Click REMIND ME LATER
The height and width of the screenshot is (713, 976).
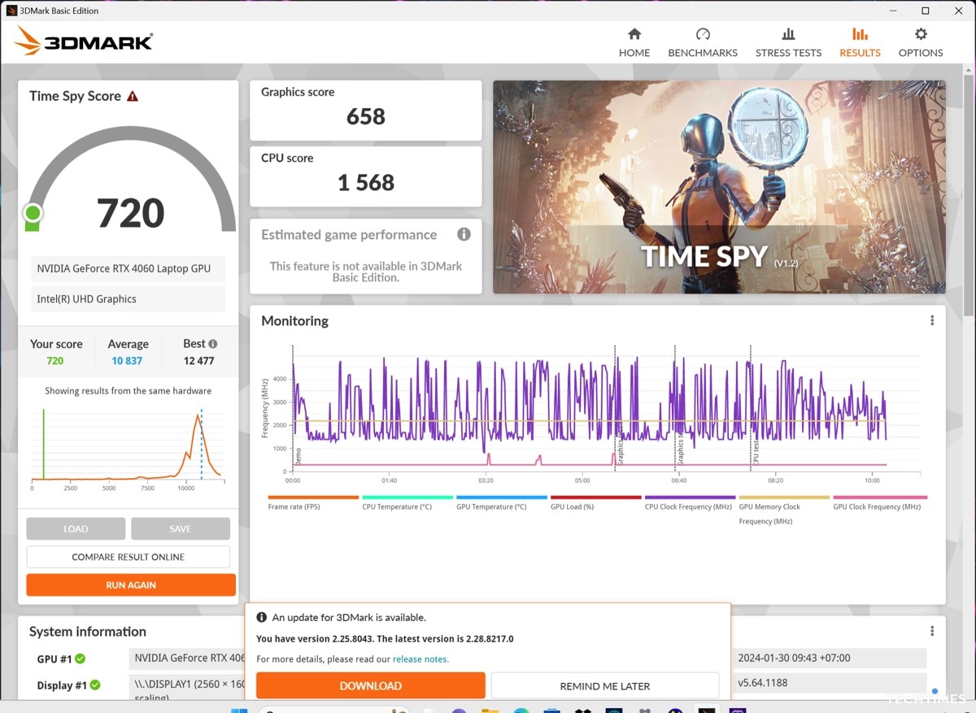[x=605, y=685]
